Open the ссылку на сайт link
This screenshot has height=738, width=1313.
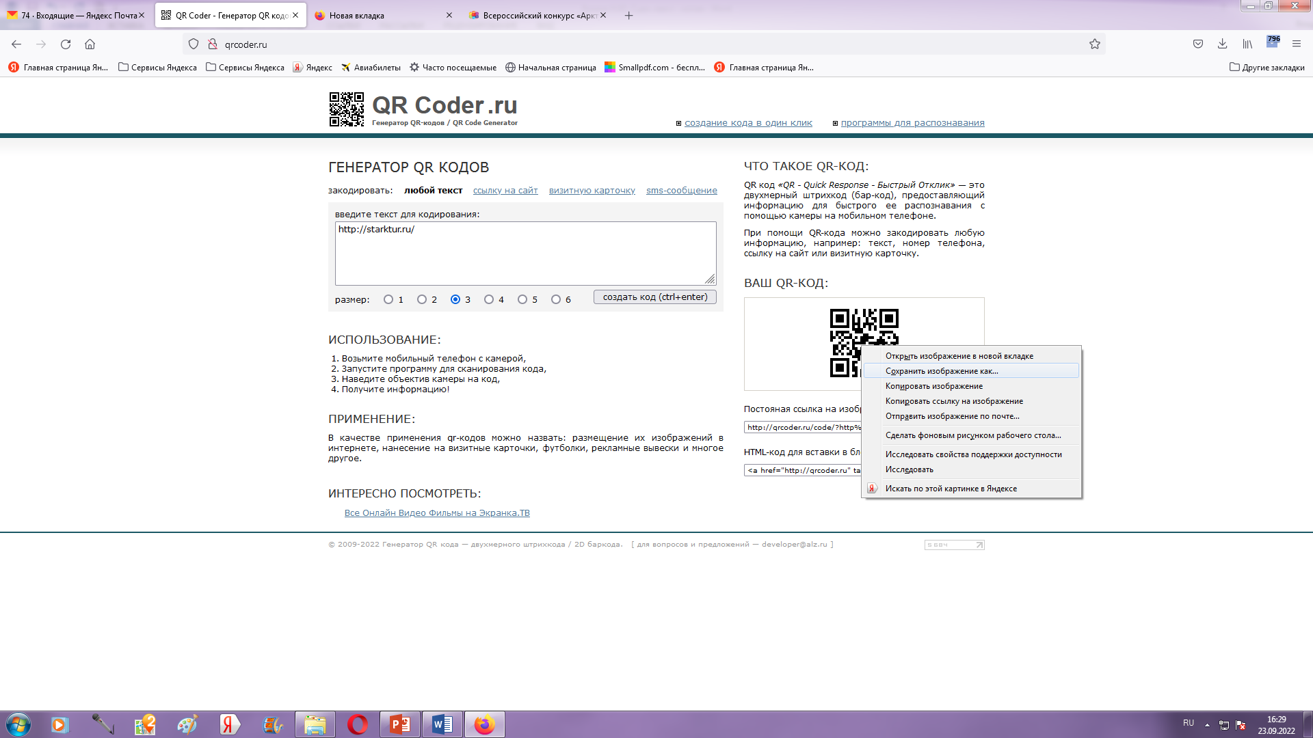(505, 191)
